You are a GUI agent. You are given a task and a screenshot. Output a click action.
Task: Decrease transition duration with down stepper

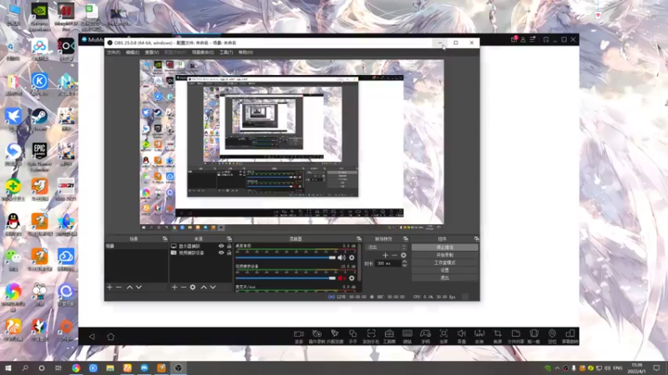click(404, 265)
